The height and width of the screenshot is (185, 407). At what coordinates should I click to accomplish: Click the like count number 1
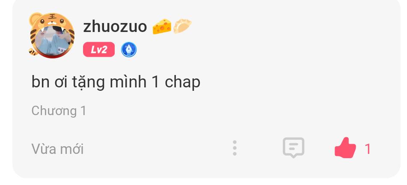click(368, 149)
